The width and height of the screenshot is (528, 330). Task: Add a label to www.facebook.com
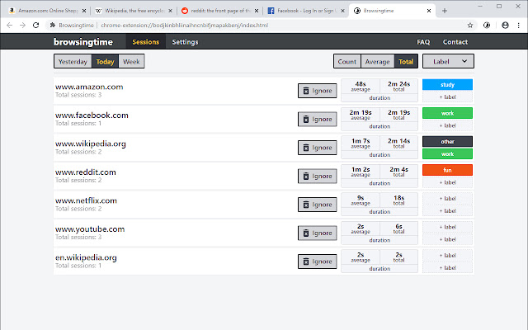pyautogui.click(x=447, y=125)
